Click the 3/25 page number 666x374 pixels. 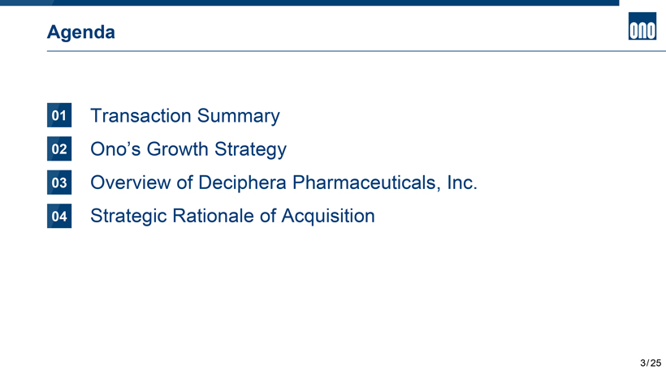tap(651, 362)
